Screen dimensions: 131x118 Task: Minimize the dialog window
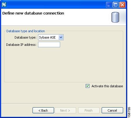point(109,5)
